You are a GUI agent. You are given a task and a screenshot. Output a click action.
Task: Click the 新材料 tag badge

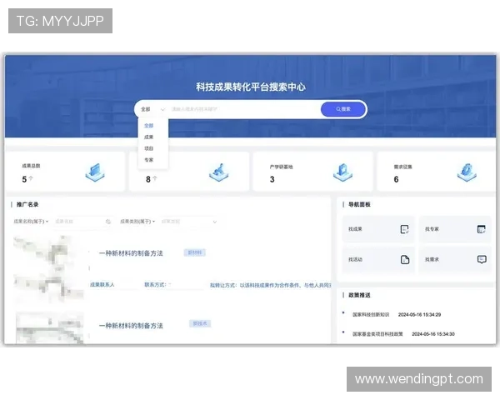tap(195, 252)
